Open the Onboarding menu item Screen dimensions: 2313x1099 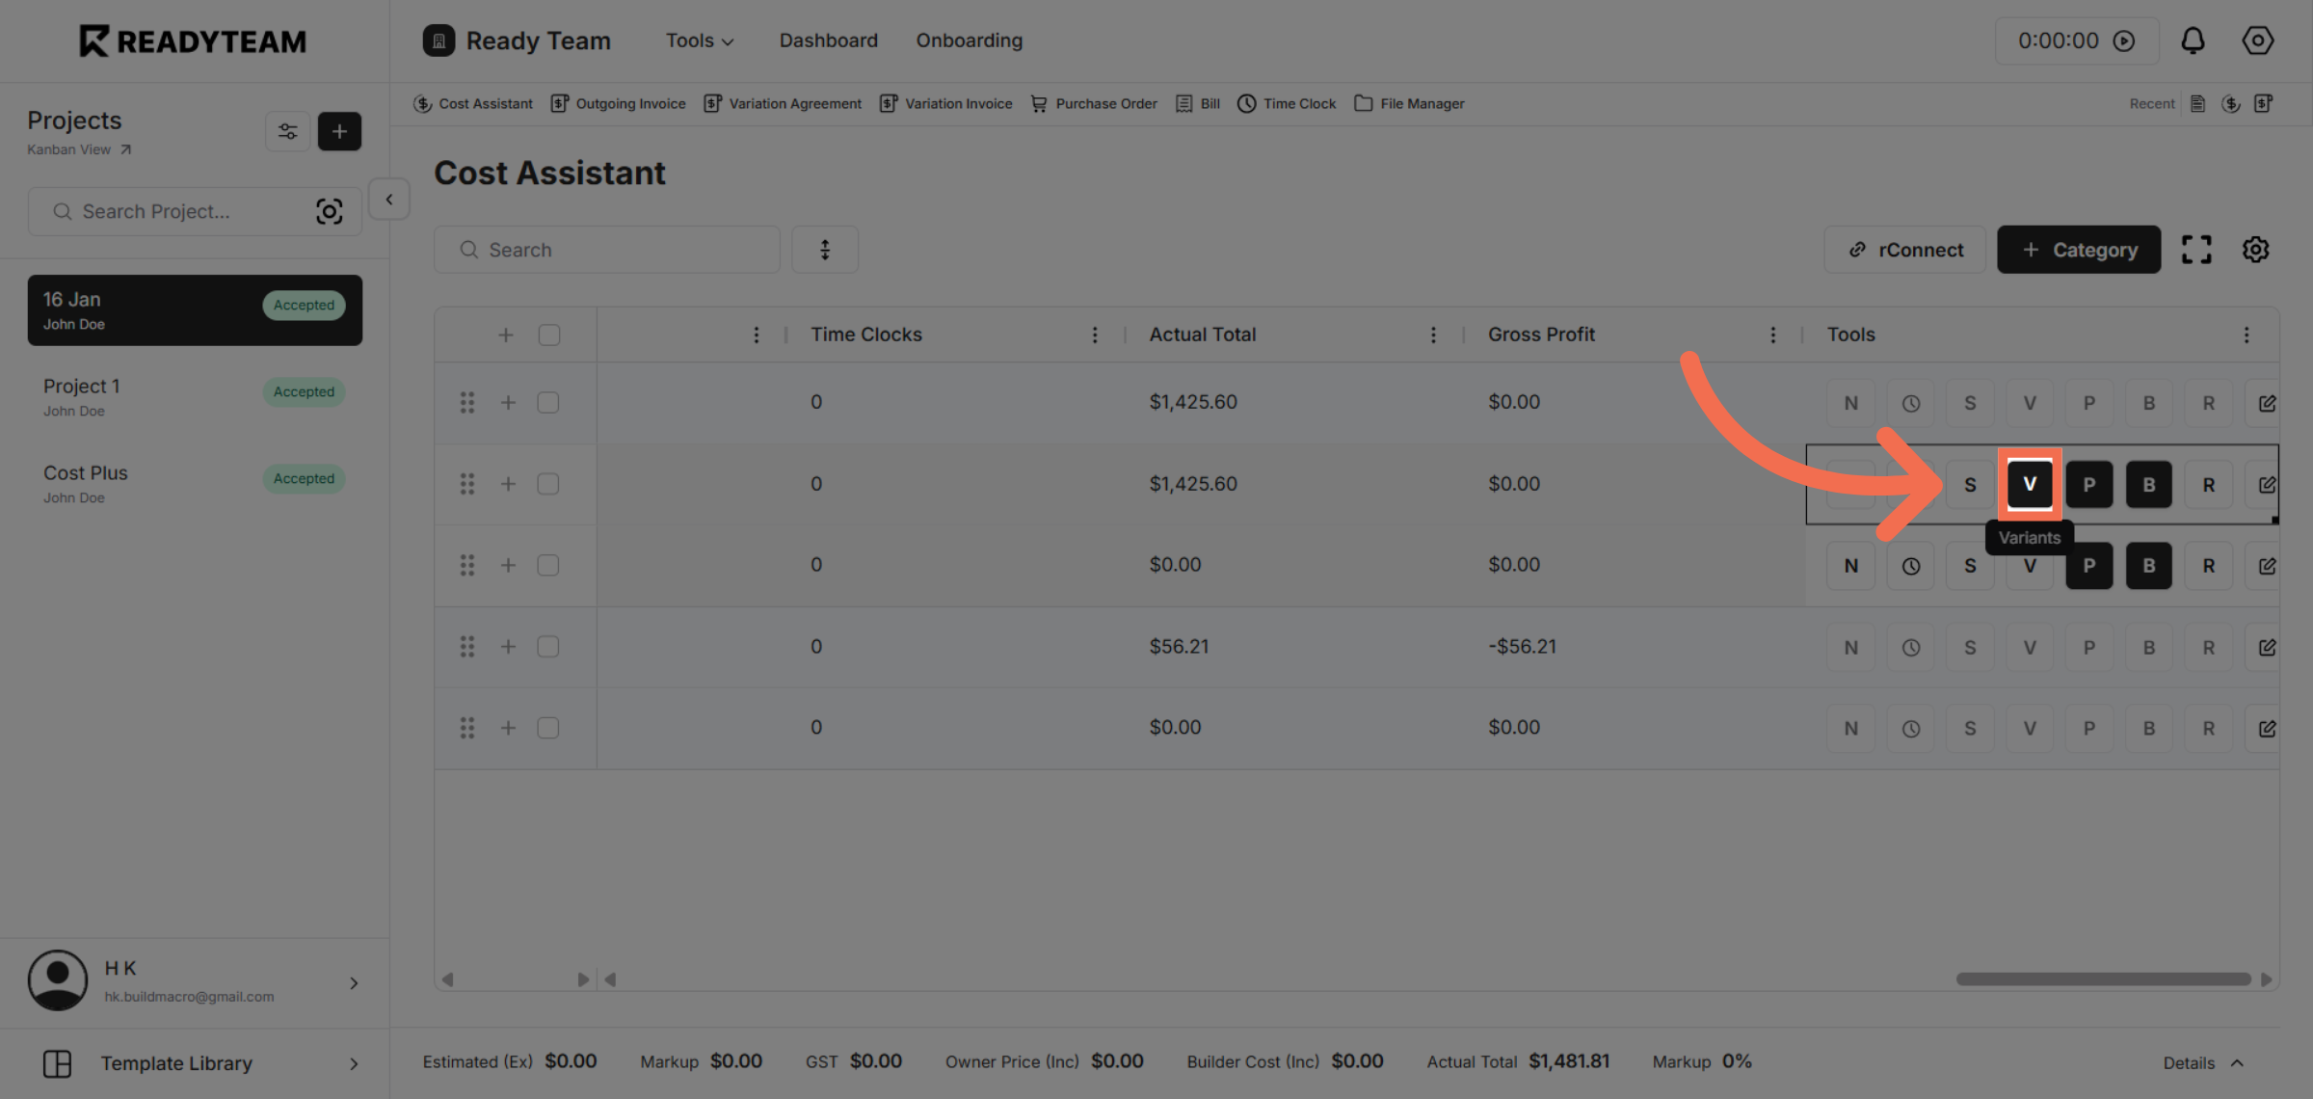[969, 40]
